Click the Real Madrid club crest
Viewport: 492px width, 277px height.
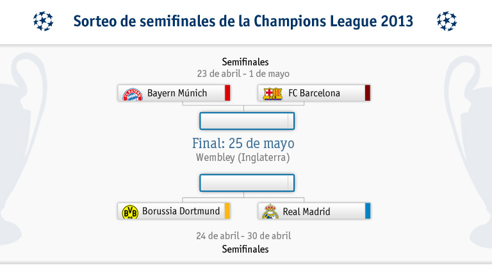pos(271,212)
